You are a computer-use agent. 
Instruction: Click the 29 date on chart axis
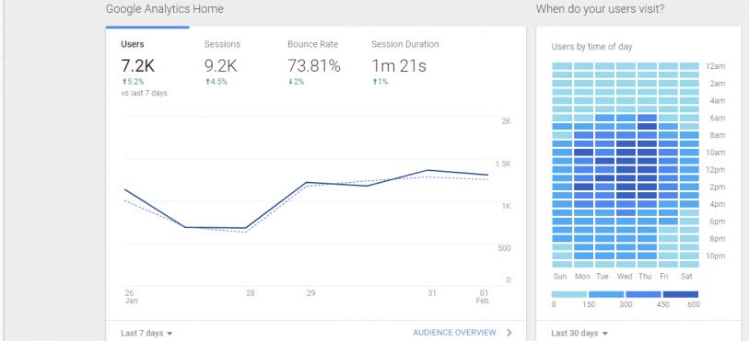click(311, 293)
